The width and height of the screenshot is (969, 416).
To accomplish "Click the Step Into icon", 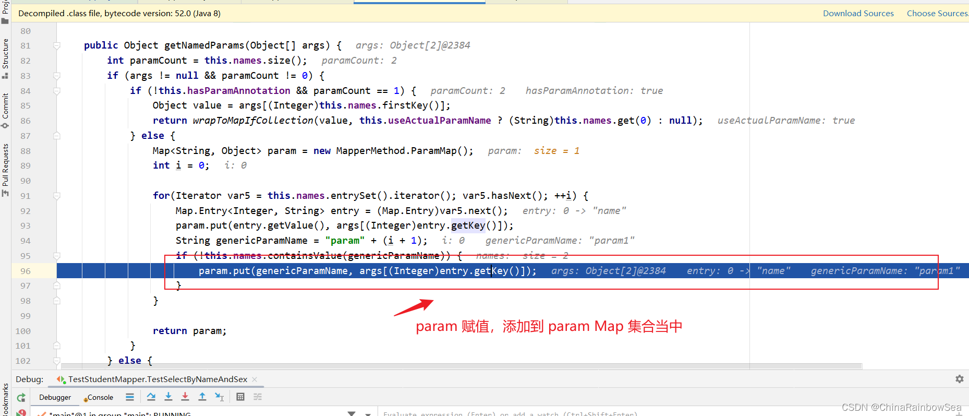I will [x=168, y=397].
